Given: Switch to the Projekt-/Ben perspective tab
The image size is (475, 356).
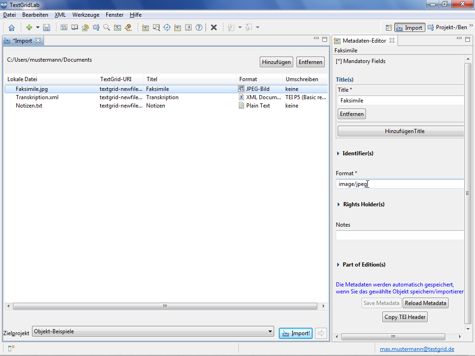Looking at the screenshot, I should pos(447,28).
